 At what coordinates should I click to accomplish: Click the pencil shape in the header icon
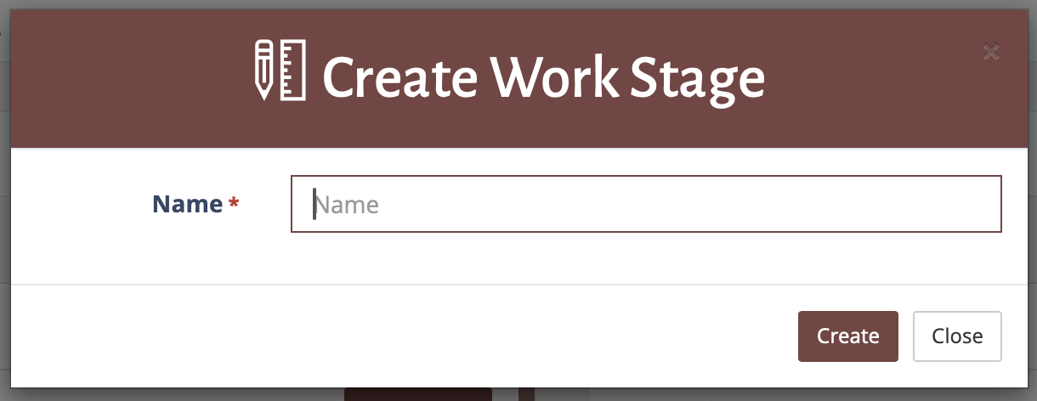(264, 70)
